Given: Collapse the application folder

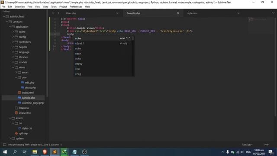Looking at the screenshot, I should pos(10,27).
